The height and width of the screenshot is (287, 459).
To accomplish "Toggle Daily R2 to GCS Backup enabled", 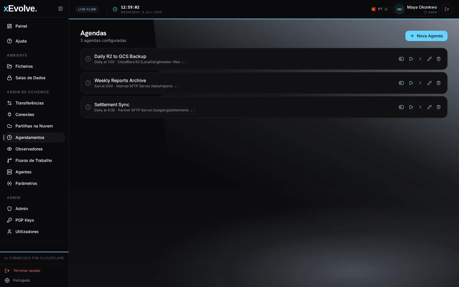I will 401,59.
